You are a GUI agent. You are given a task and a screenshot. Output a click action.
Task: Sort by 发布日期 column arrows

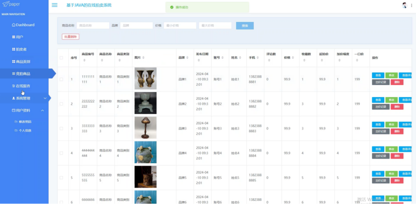tap(199, 60)
